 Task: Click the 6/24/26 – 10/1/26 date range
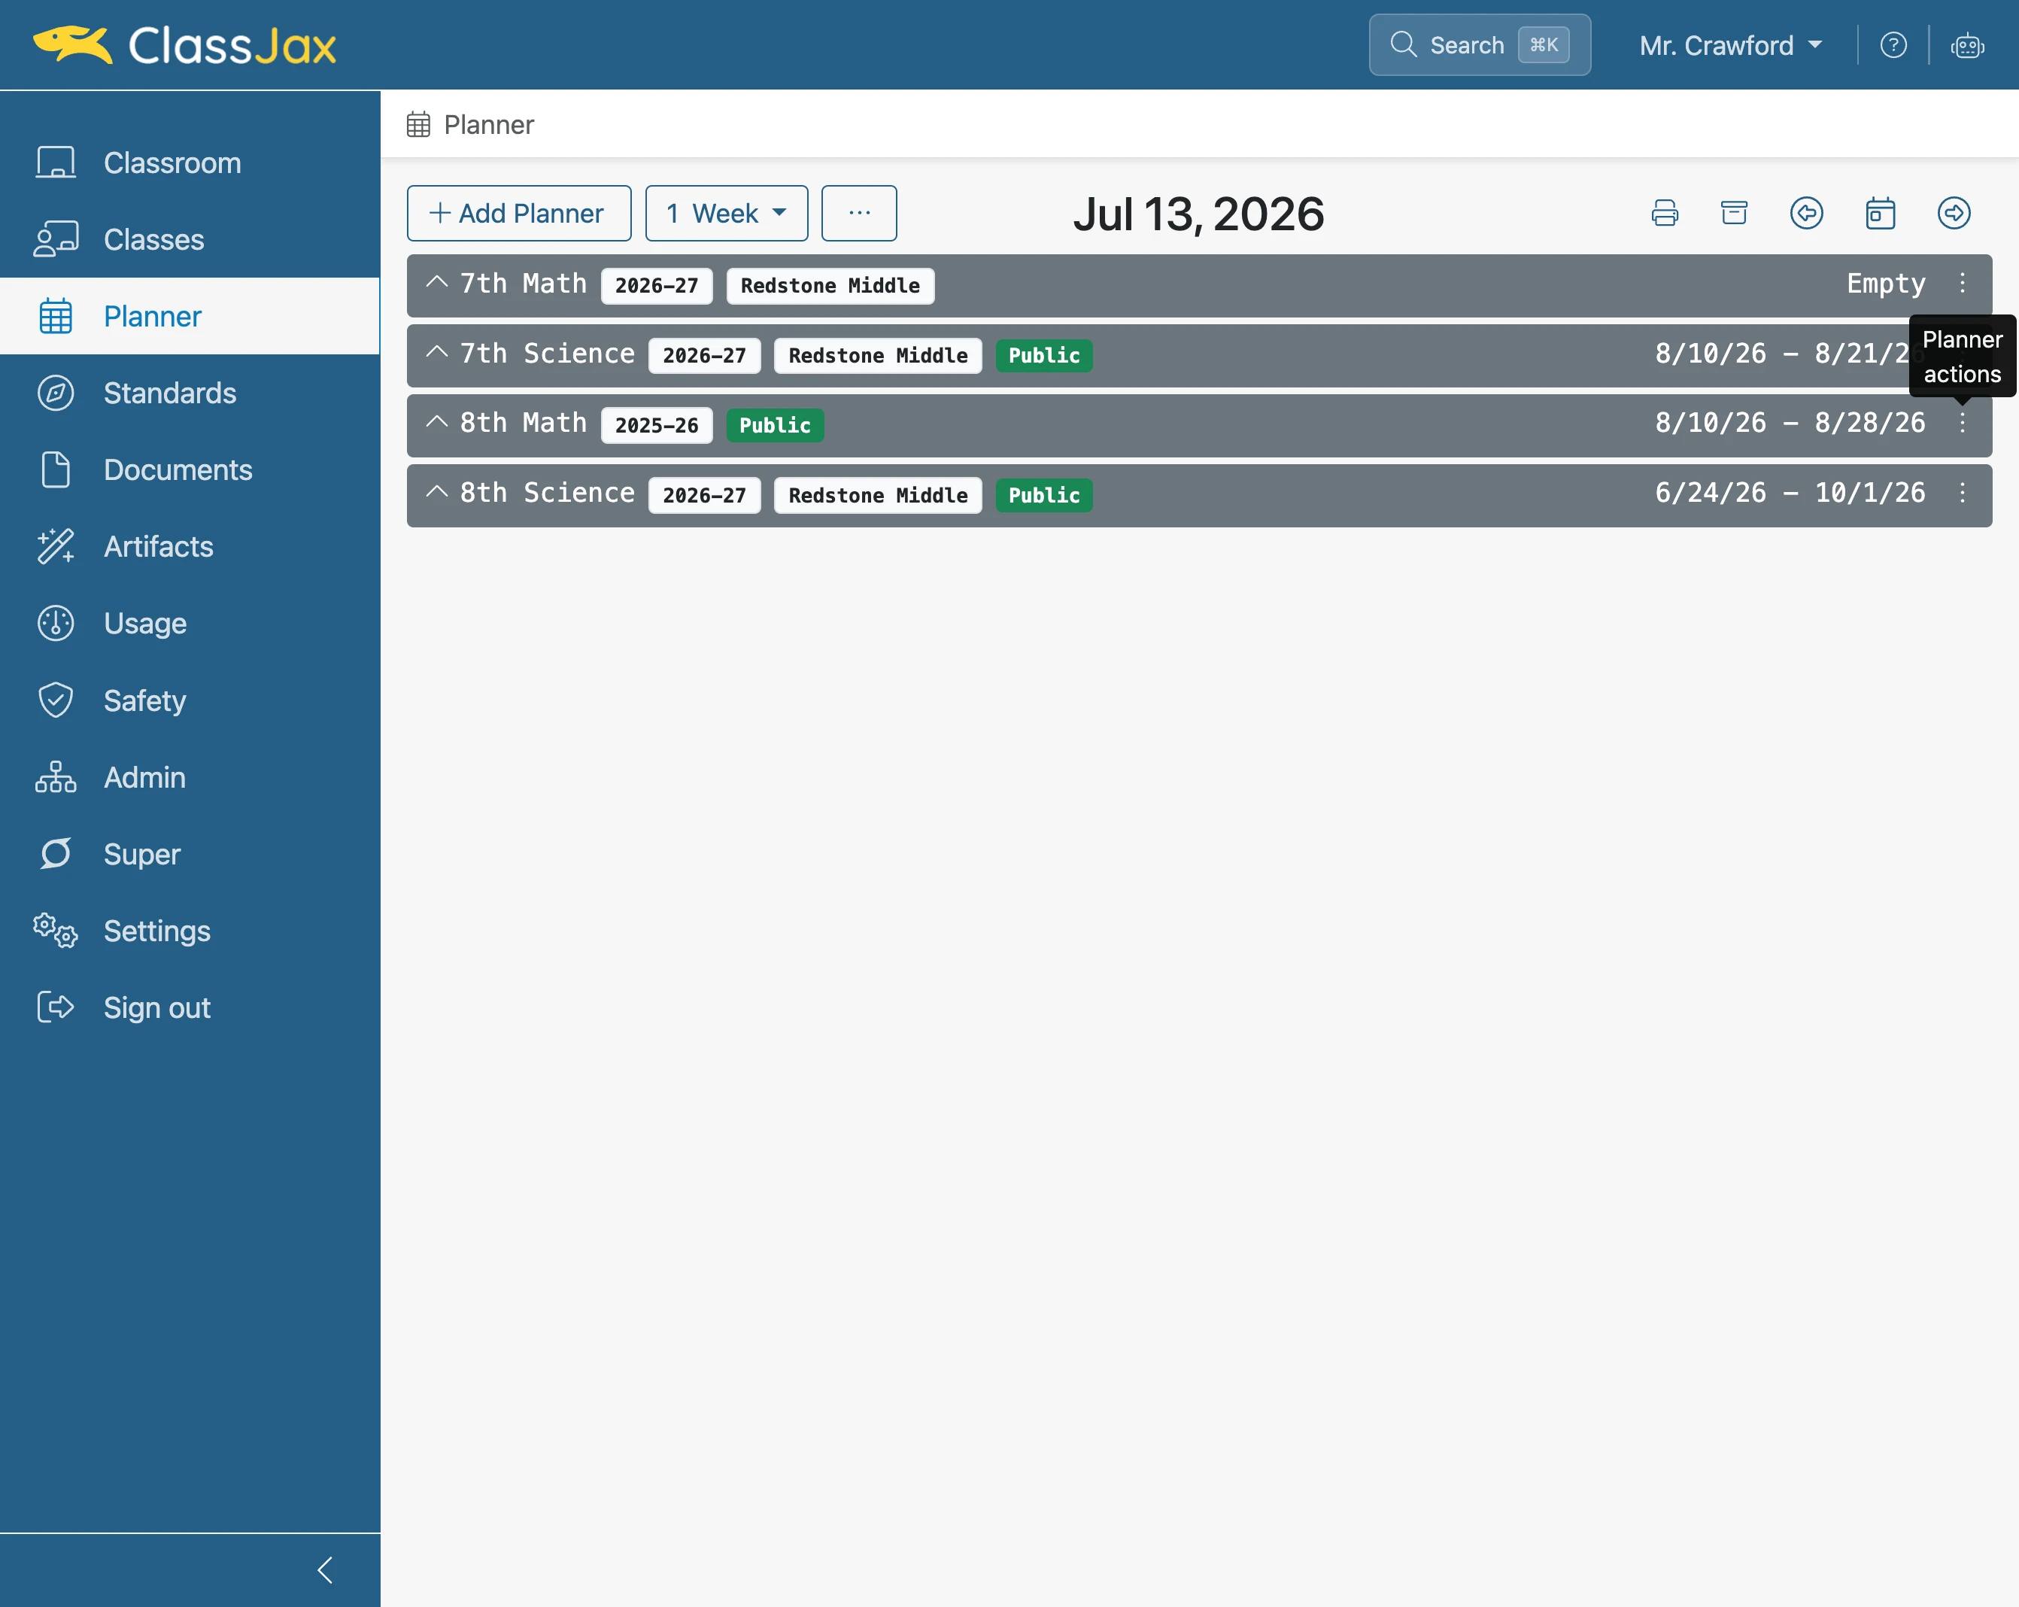(1790, 493)
